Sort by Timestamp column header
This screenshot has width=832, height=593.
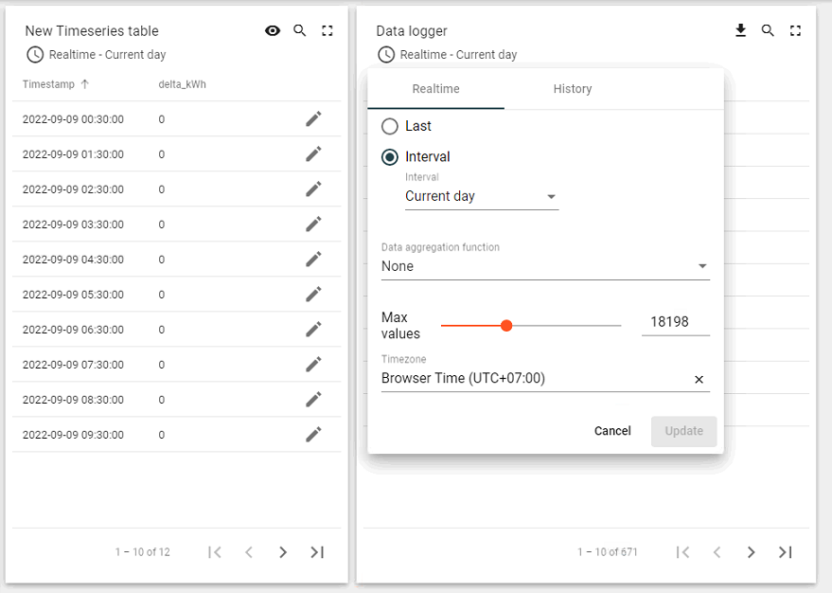coord(56,84)
